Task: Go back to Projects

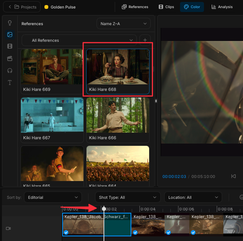Action: tap(22, 7)
